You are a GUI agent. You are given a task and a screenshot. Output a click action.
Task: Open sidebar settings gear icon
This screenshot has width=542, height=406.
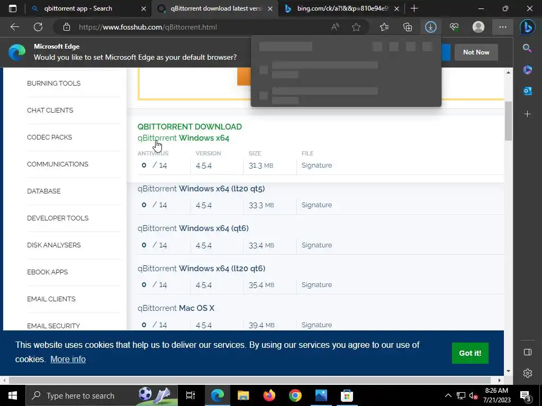coord(528,373)
